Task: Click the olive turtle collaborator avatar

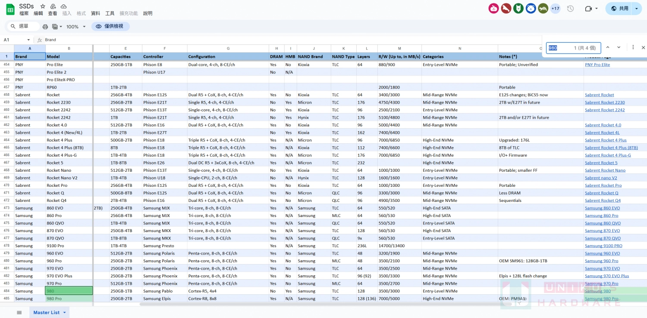Action: (543, 8)
